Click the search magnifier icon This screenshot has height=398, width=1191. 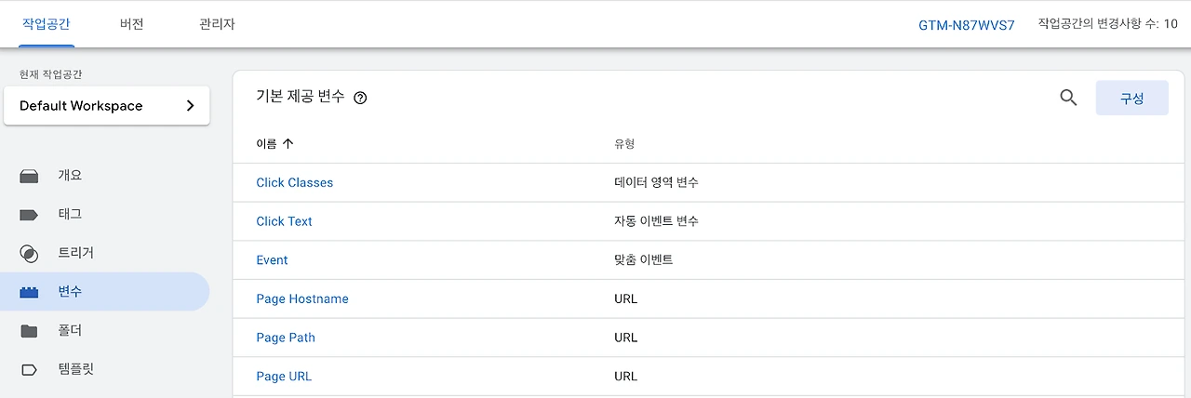(1068, 98)
